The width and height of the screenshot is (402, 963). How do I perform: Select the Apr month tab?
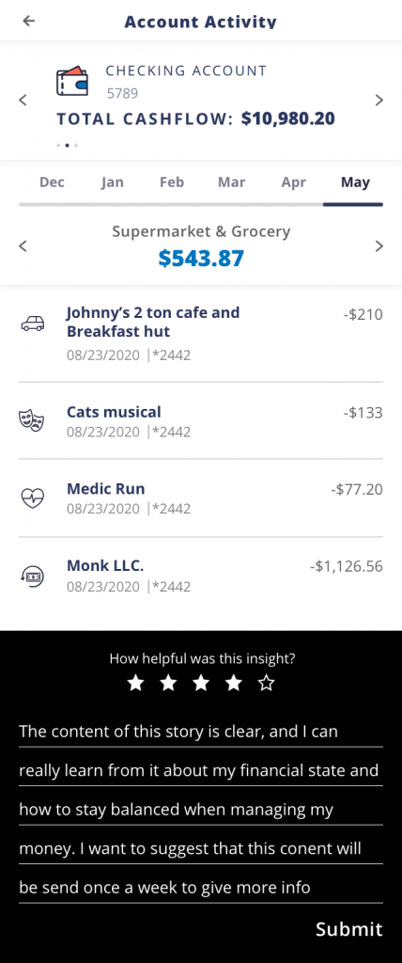(x=294, y=182)
